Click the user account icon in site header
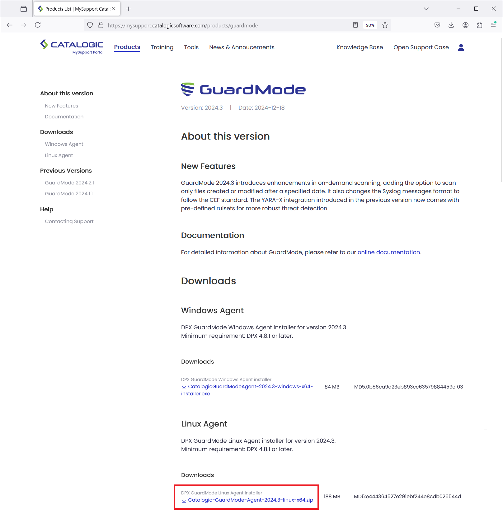 pos(461,47)
